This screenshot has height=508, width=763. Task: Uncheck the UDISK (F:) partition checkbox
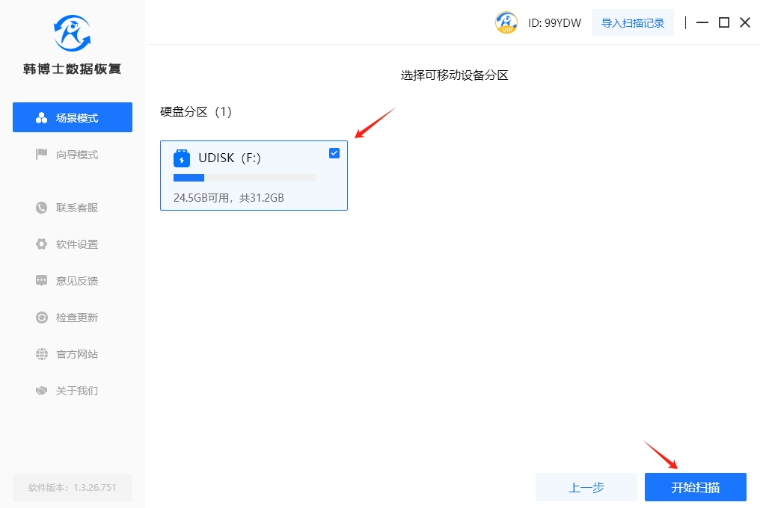(334, 153)
